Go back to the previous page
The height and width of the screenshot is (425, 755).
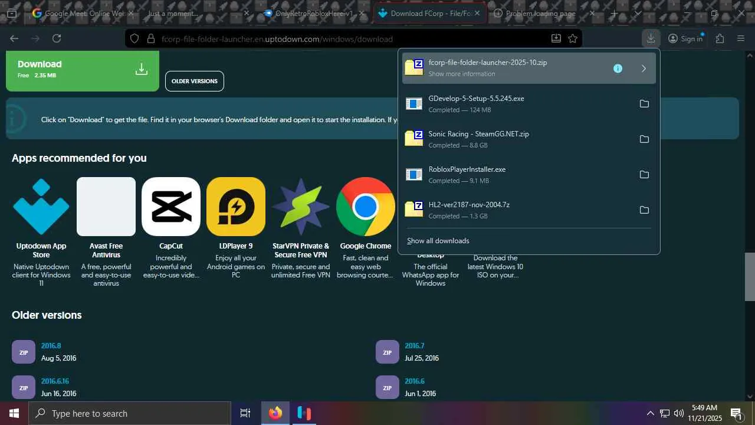pos(14,38)
